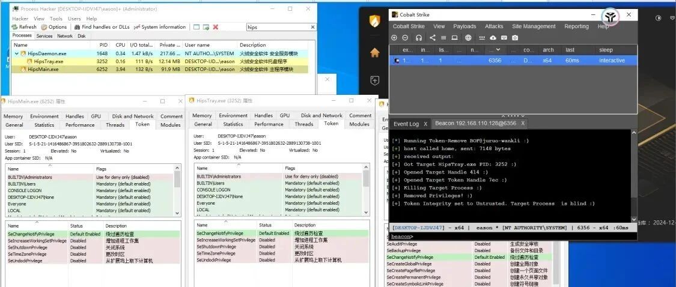This screenshot has height=287, width=676.
Task: Click the split pane arrows above Event Log
Action: point(513,116)
